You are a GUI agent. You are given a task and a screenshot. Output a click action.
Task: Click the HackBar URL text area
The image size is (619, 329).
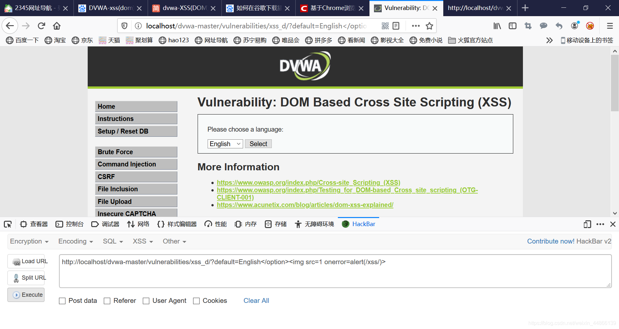click(x=335, y=271)
